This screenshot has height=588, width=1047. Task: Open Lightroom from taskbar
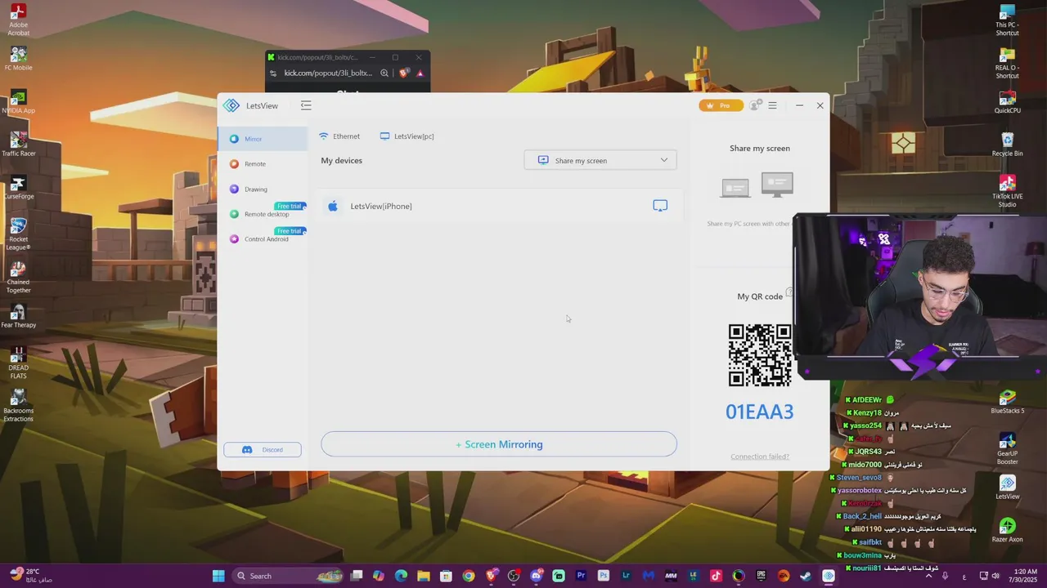(626, 576)
